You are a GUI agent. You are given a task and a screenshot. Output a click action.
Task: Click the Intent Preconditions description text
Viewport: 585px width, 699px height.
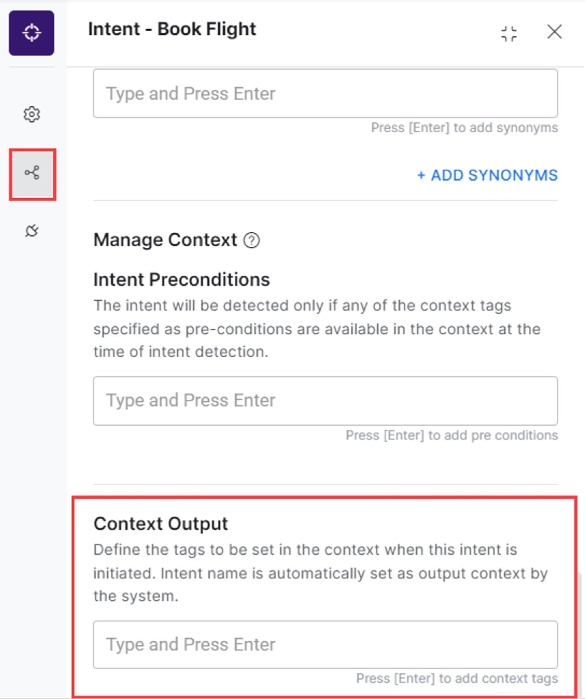coord(316,329)
